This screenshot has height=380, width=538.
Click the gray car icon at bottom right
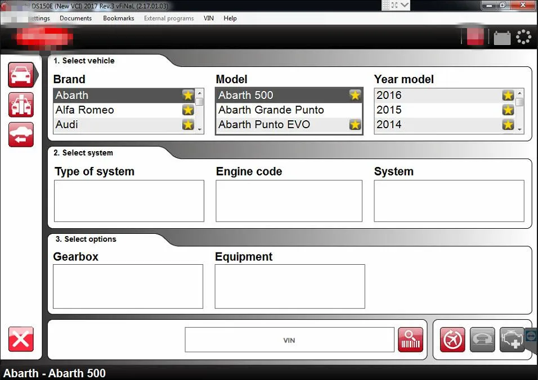(x=482, y=340)
